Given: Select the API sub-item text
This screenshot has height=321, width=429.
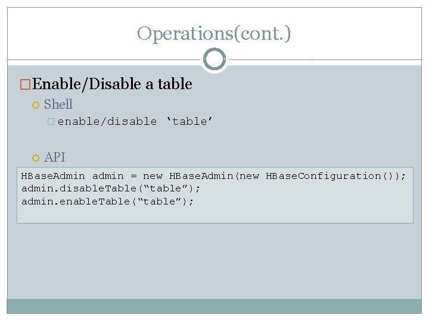Looking at the screenshot, I should point(55,158).
